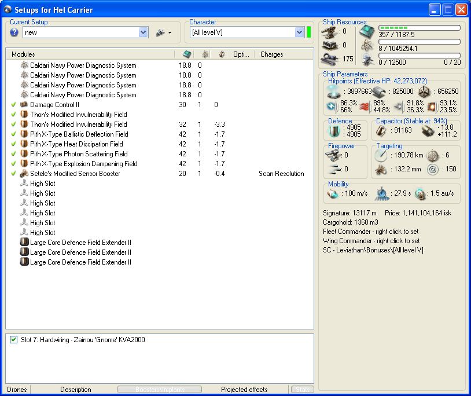The image size is (471, 396).
Task: Toggle Setele's Modified Sensor Booster checkmark
Action: pos(13,173)
